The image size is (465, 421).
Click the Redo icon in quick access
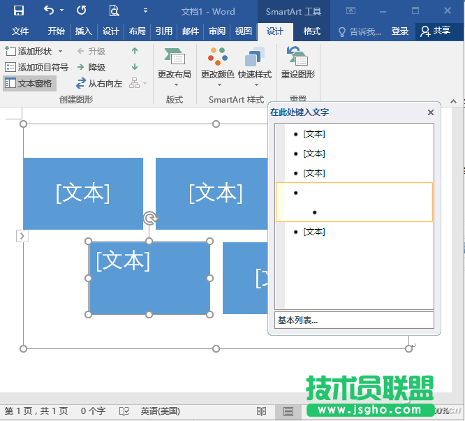tap(81, 10)
